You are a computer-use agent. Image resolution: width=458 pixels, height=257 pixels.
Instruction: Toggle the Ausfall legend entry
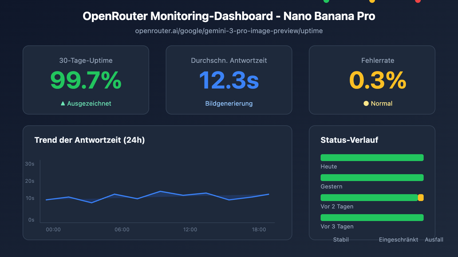coord(434,240)
